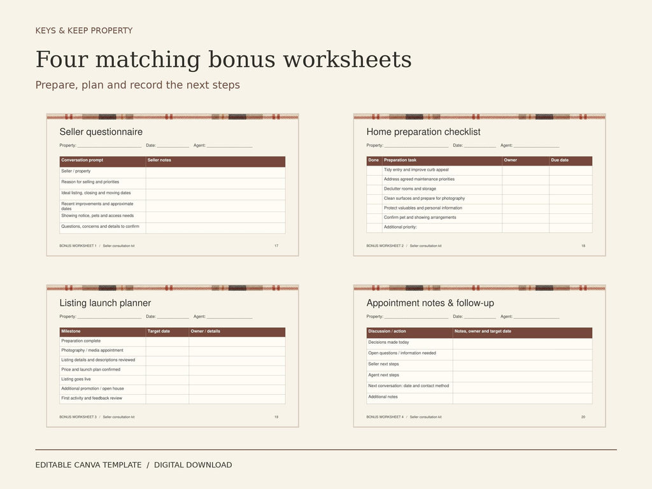Click 'Confirm pet and showing arrangements' task
The image size is (652, 489).
tap(420, 218)
